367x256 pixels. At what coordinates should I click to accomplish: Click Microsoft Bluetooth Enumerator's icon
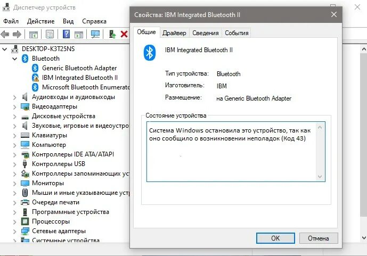coord(35,87)
